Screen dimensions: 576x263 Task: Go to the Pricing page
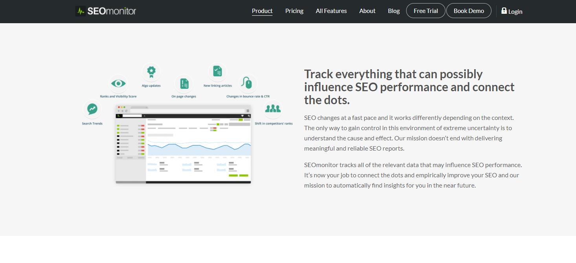click(294, 11)
